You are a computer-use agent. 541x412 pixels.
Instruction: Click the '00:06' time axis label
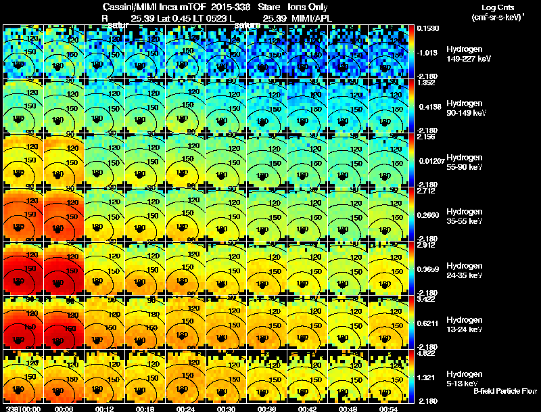(63, 409)
